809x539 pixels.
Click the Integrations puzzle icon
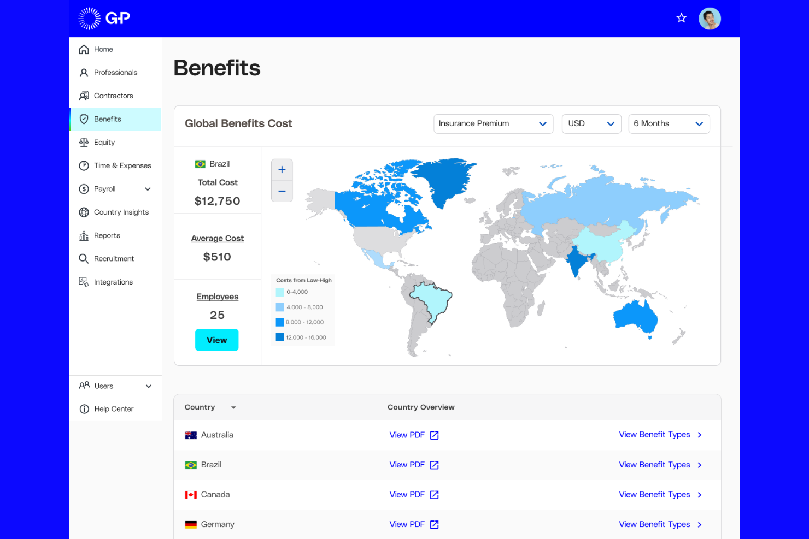84,281
